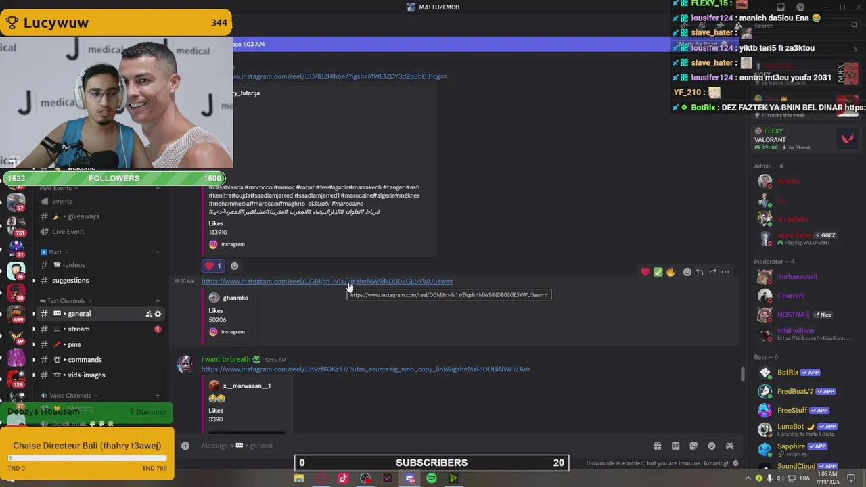Collapse the Voice Channels category

[69, 396]
